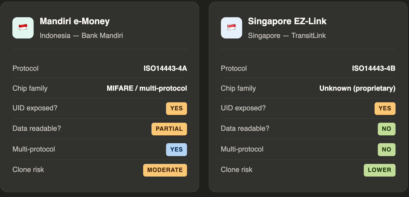Click the blue YES multi-protocol badge
Image resolution: width=409 pixels, height=197 pixels.
(177, 150)
